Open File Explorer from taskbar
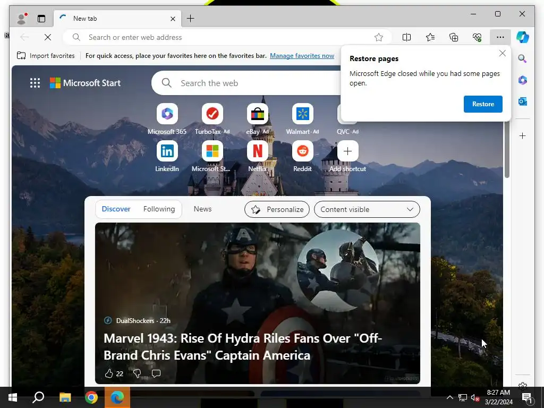 pos(65,397)
